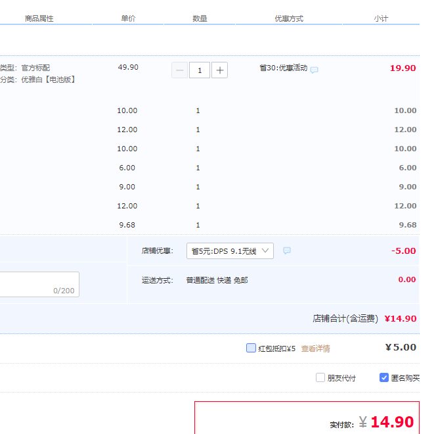
Task: Uncheck the 匿名购买 checkbox
Action: coord(384,377)
